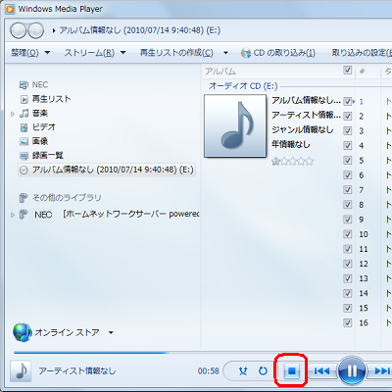Uncheck track 10 checkbox
The image size is (392, 392).
(x=348, y=234)
